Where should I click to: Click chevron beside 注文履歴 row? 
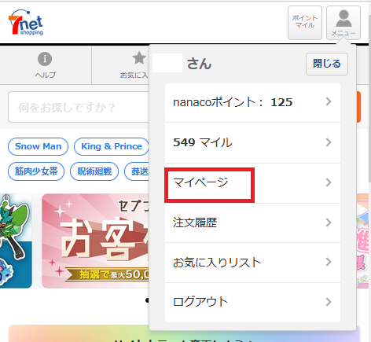(329, 222)
